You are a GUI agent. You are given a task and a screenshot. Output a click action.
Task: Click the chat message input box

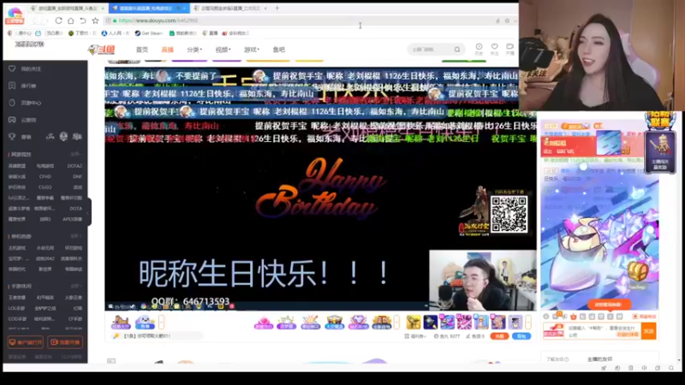tap(603, 331)
